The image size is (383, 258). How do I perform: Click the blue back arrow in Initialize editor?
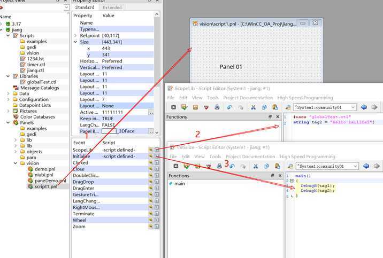(366, 166)
